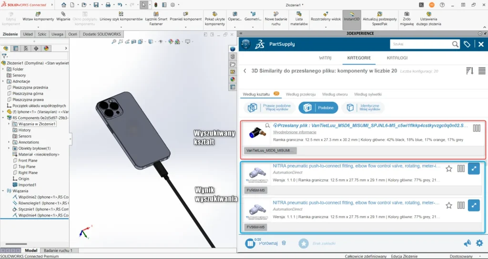Click Ustawienia dużego złożenia tool

pyautogui.click(x=428, y=19)
